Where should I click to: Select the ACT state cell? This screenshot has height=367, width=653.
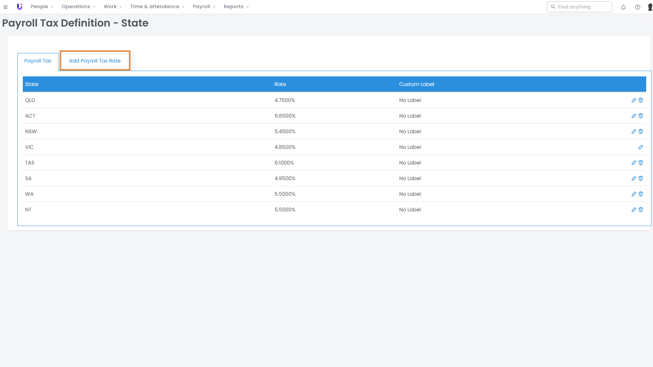click(30, 116)
